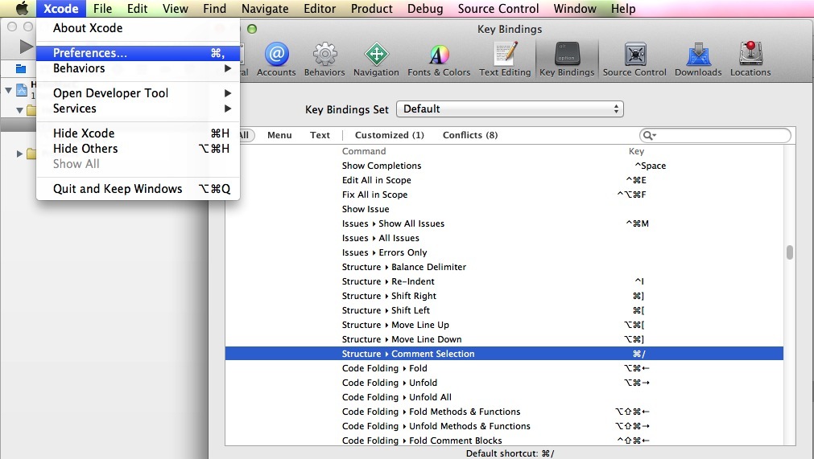Open the Behaviors preferences pane
The image size is (814, 459).
324,59
